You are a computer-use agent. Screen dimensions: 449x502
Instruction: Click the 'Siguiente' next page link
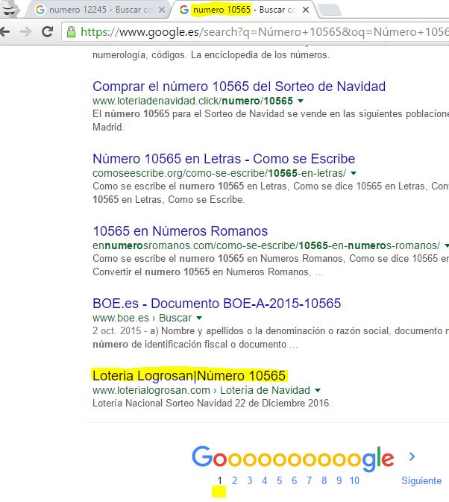pos(421,480)
